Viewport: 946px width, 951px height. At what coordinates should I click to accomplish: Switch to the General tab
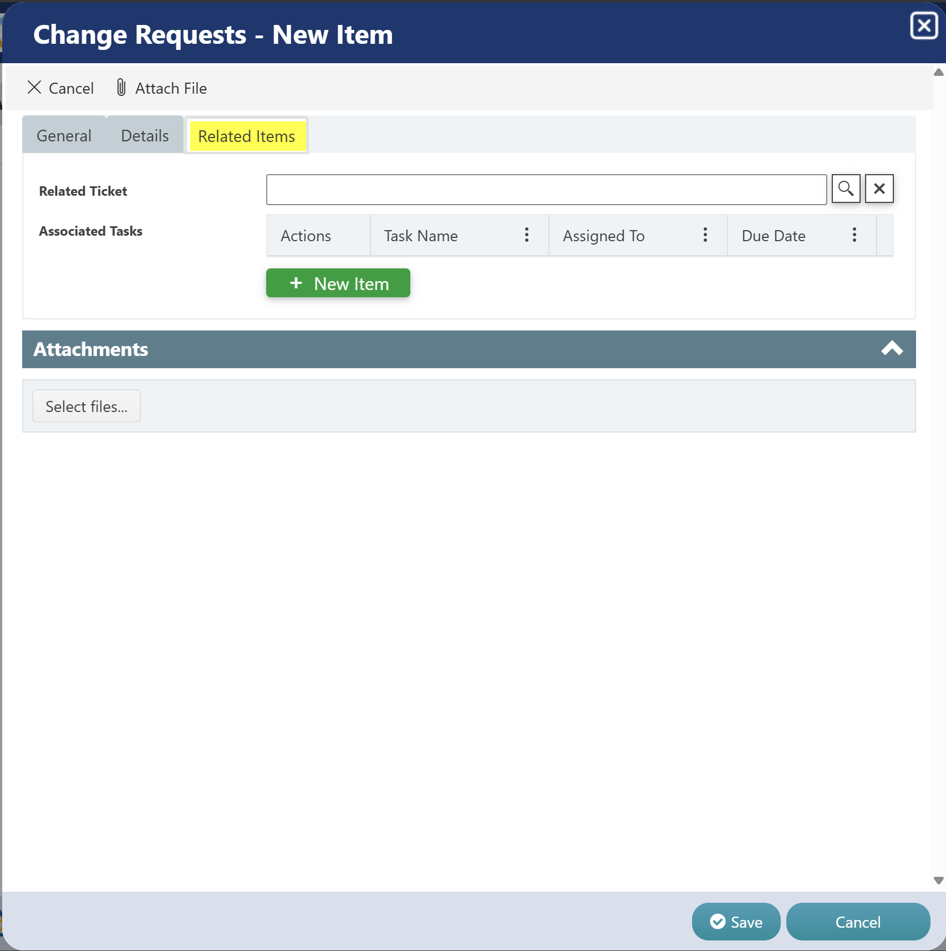coord(63,135)
